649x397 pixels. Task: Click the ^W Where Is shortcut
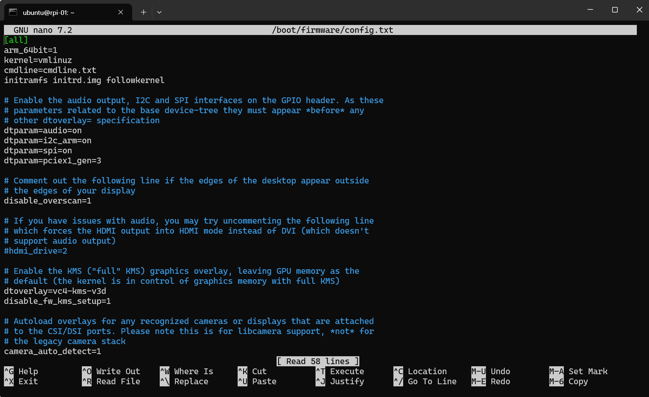[x=186, y=371]
